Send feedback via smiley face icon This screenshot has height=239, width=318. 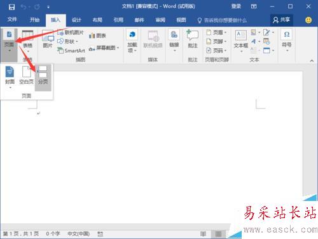click(308, 20)
